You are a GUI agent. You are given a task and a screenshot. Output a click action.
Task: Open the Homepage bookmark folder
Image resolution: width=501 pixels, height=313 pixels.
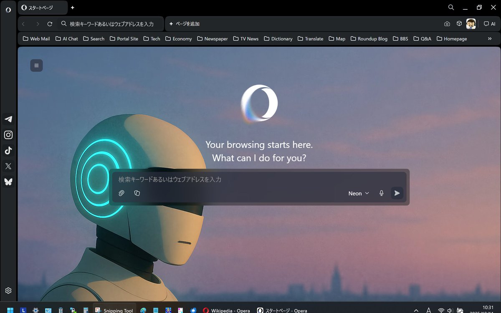(452, 39)
